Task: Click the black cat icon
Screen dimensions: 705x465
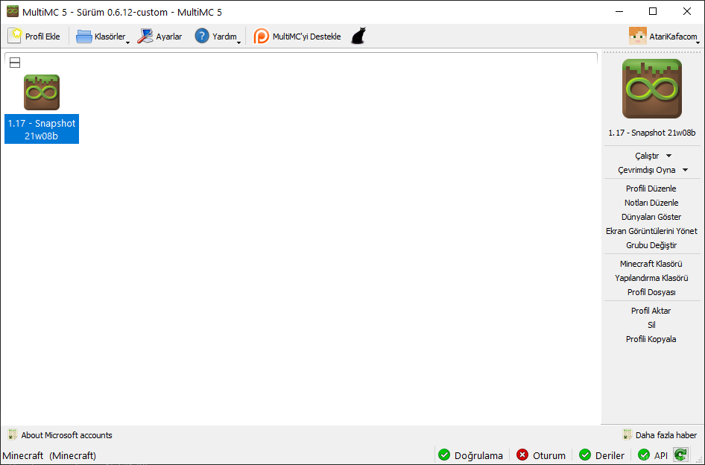Action: (x=358, y=36)
